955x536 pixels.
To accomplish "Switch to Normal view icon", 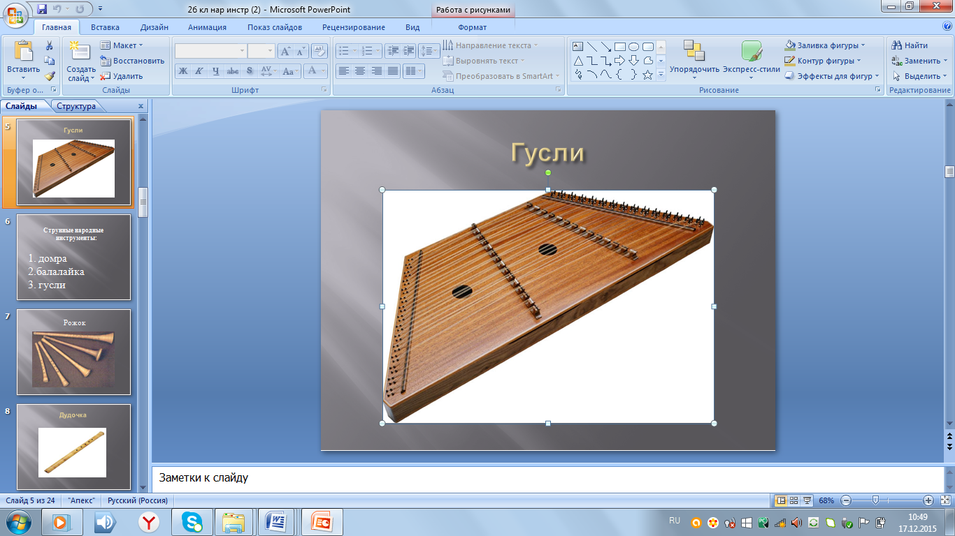I will pos(781,500).
